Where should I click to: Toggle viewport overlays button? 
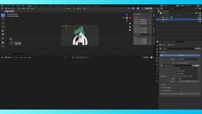pyautogui.click(x=138, y=9)
